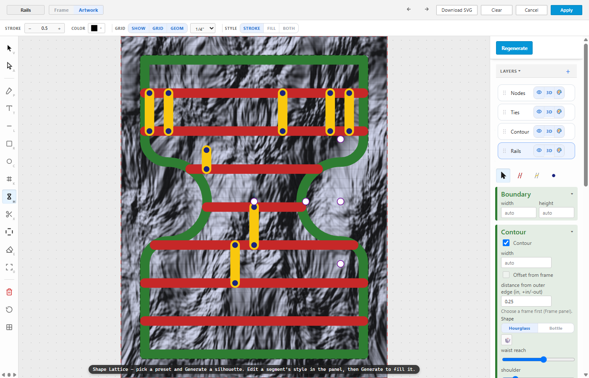Select the Hourglass lattice tool

tap(9, 197)
